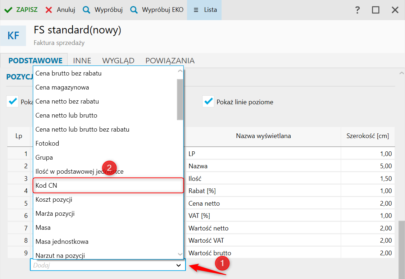Viewport: 405px width, 279px height.
Task: Click the KF document type badge
Action: tap(13, 36)
